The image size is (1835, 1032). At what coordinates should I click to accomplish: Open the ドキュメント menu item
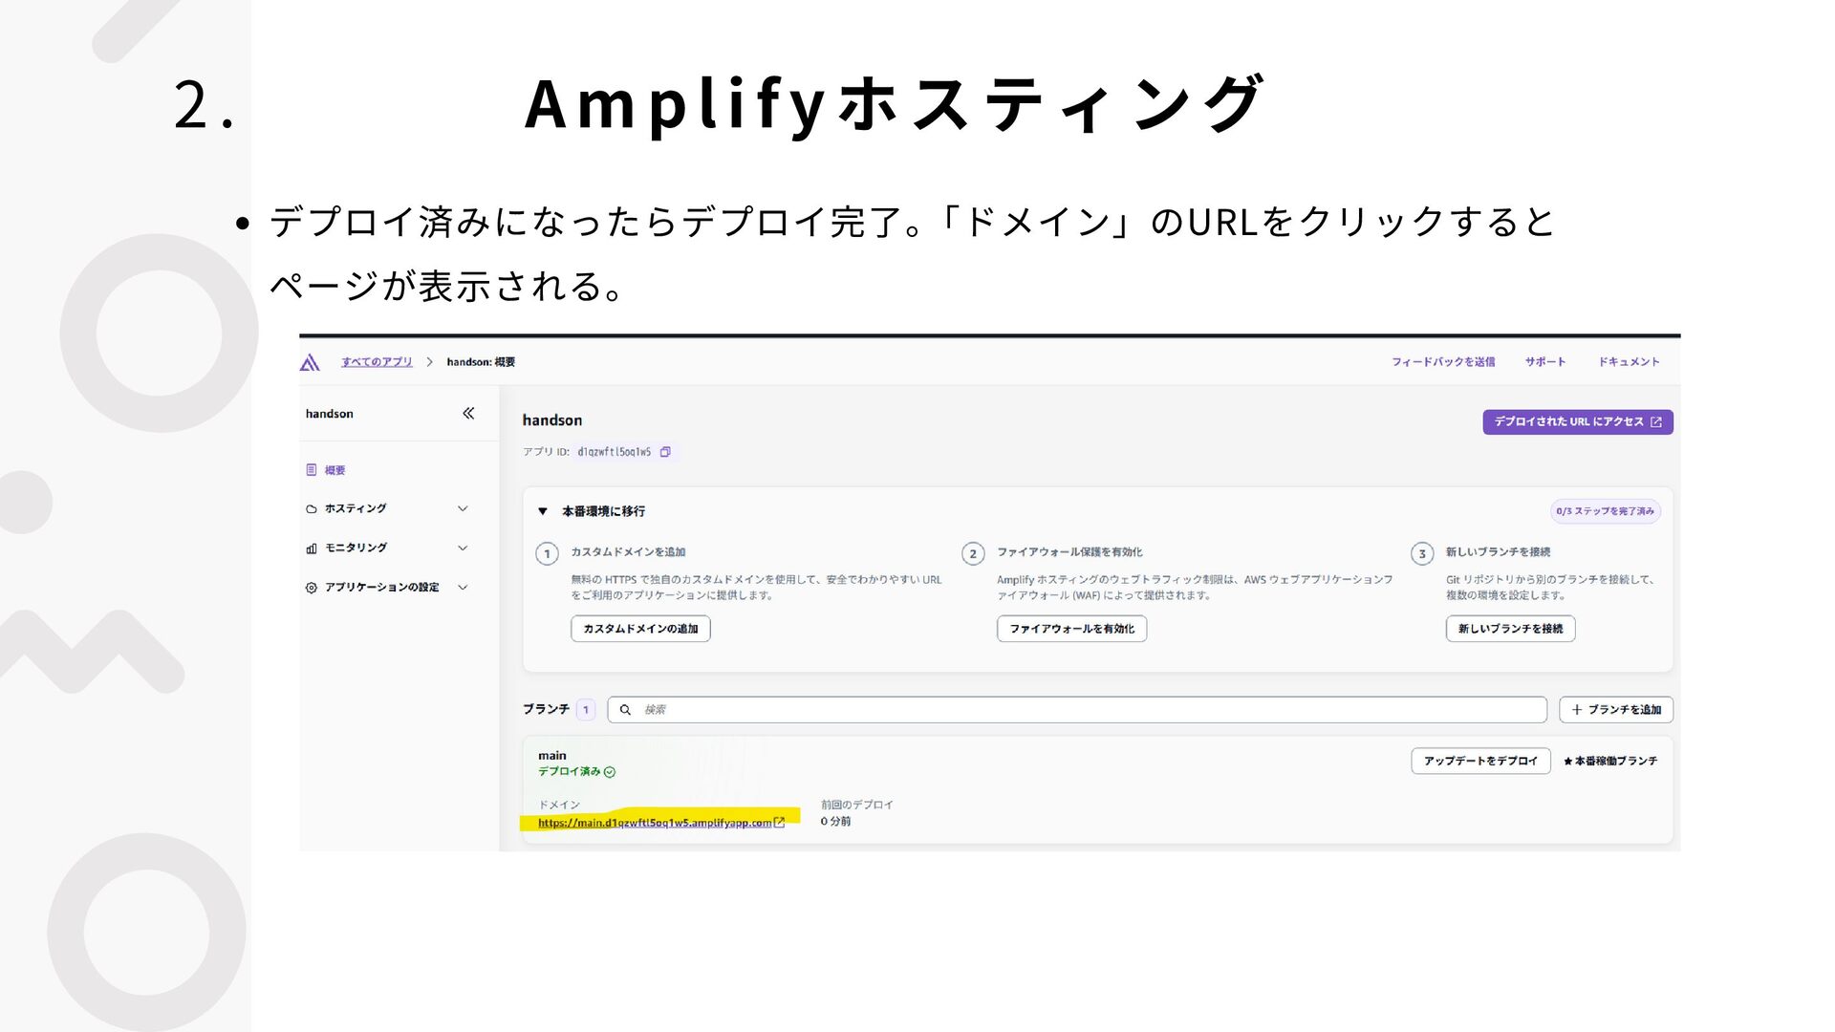1629,362
